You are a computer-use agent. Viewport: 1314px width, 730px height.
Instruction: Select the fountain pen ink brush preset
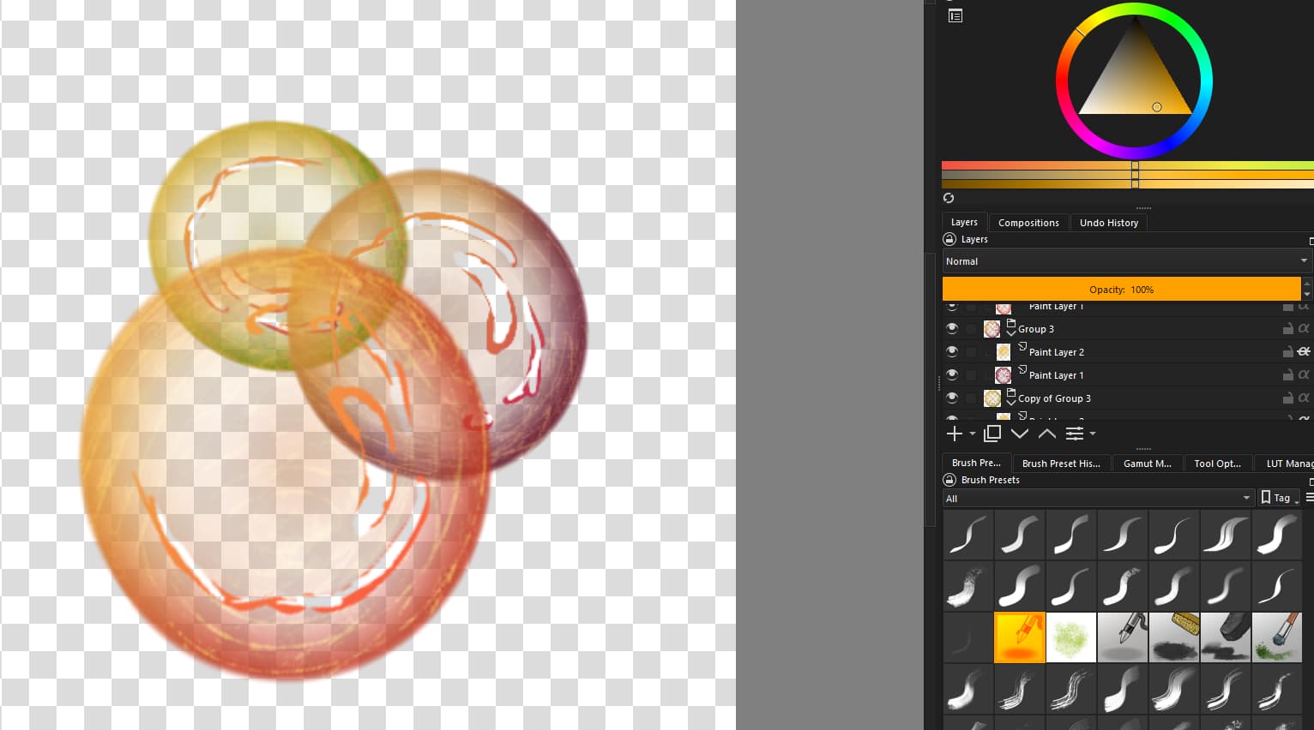[x=1123, y=637]
